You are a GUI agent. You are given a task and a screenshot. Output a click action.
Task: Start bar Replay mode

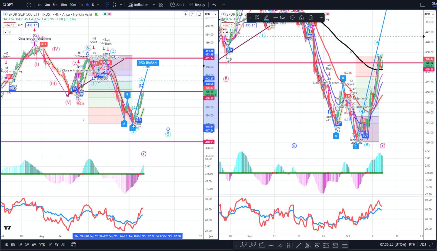(197, 5)
